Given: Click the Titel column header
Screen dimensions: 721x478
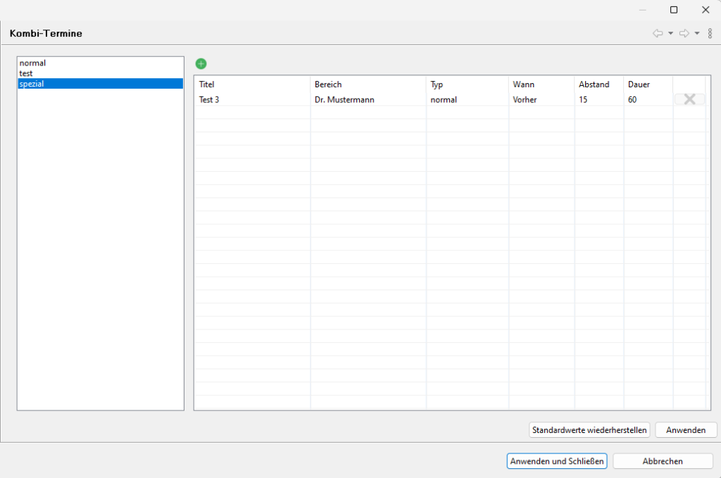Looking at the screenshot, I should [206, 84].
